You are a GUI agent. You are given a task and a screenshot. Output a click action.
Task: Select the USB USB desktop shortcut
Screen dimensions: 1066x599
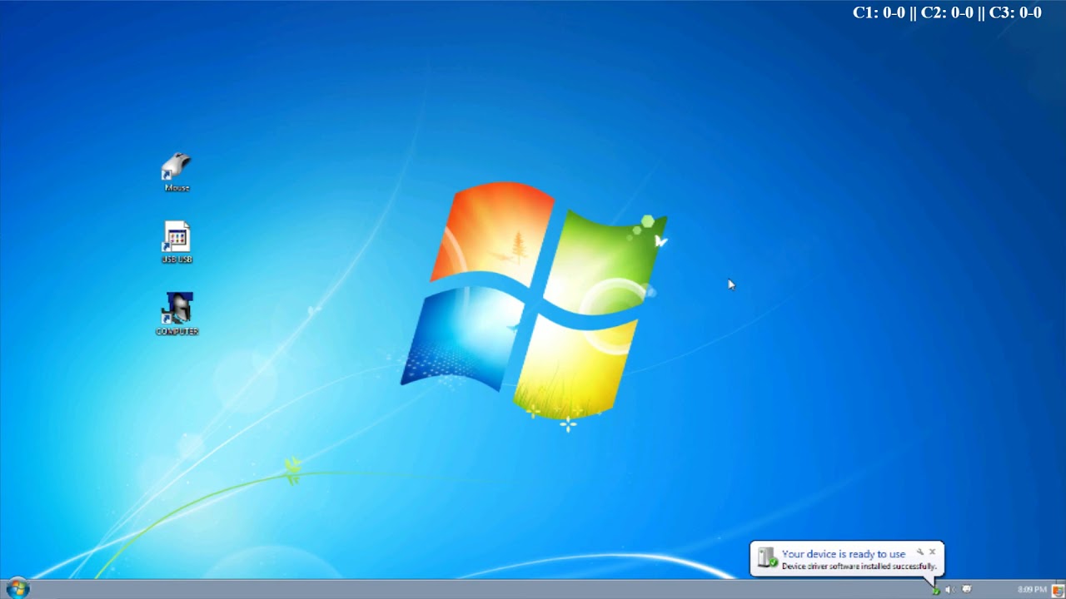click(x=177, y=243)
